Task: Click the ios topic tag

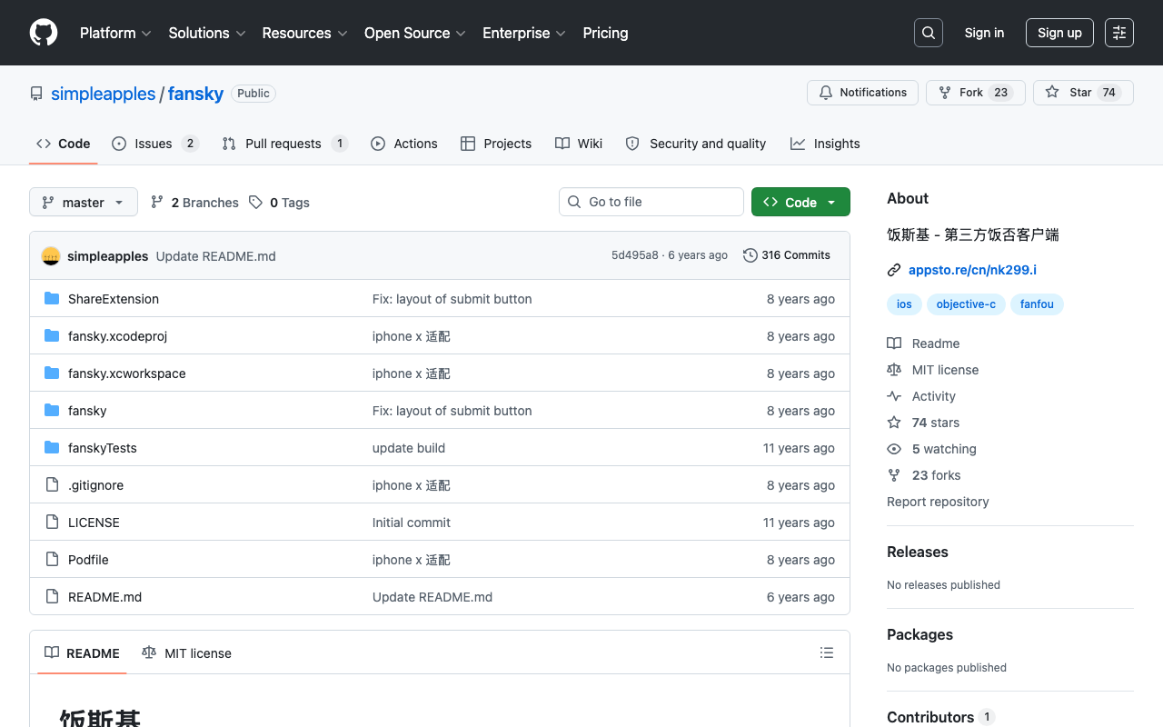Action: (904, 304)
